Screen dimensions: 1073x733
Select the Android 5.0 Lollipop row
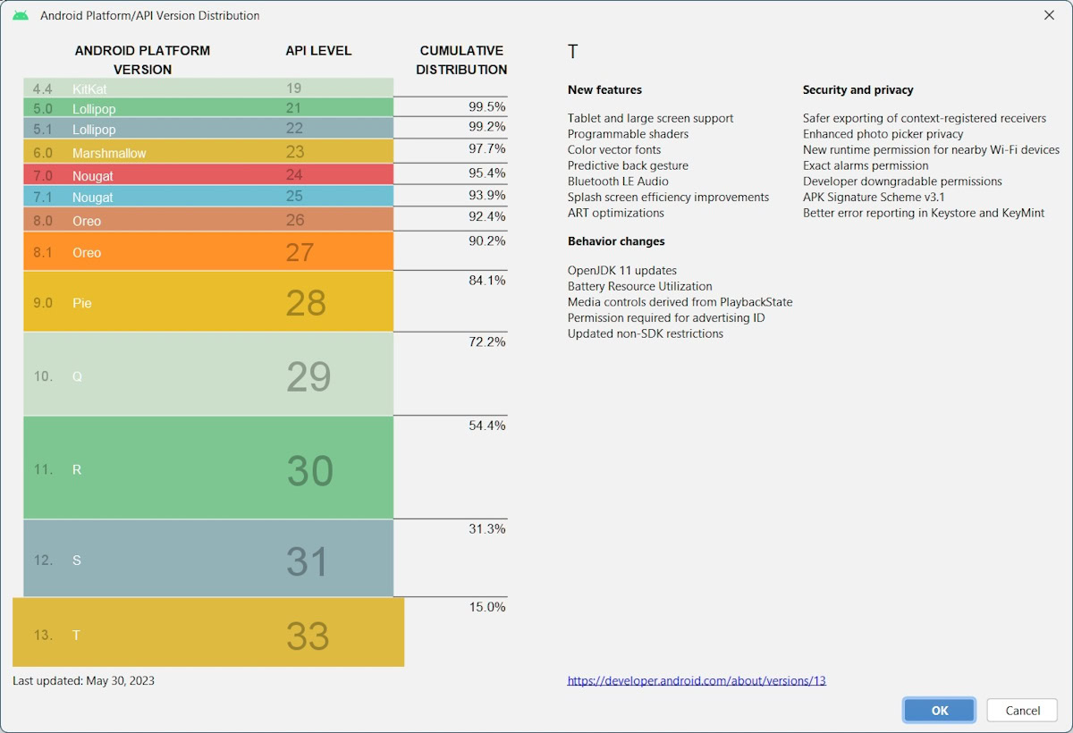click(206, 108)
